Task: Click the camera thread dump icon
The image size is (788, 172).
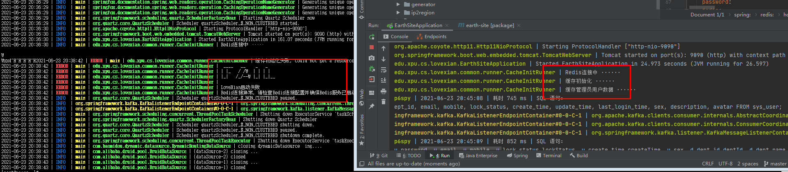Action: click(372, 58)
